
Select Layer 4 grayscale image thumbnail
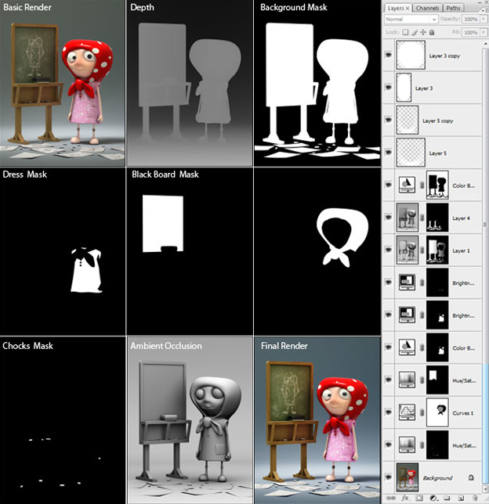point(407,218)
